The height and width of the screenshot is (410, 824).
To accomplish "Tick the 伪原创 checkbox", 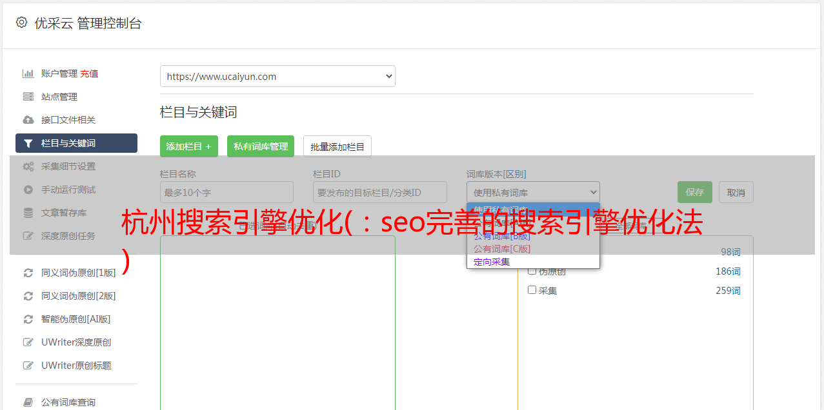I will point(532,271).
